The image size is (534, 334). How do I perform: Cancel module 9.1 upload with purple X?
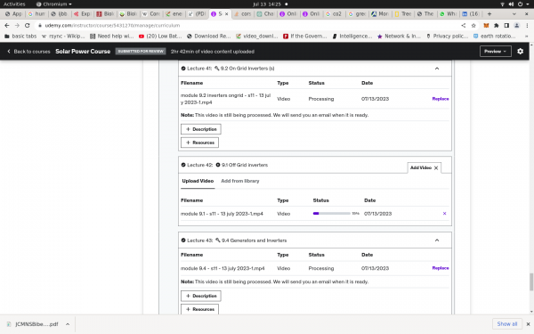tap(444, 214)
